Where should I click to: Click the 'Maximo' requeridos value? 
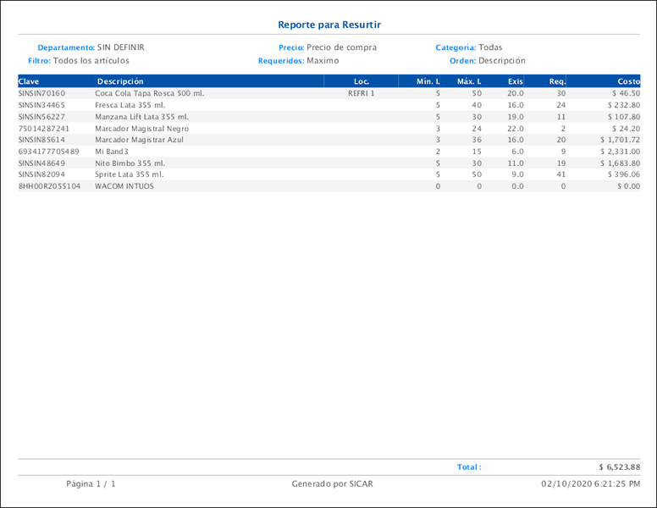[x=323, y=61]
